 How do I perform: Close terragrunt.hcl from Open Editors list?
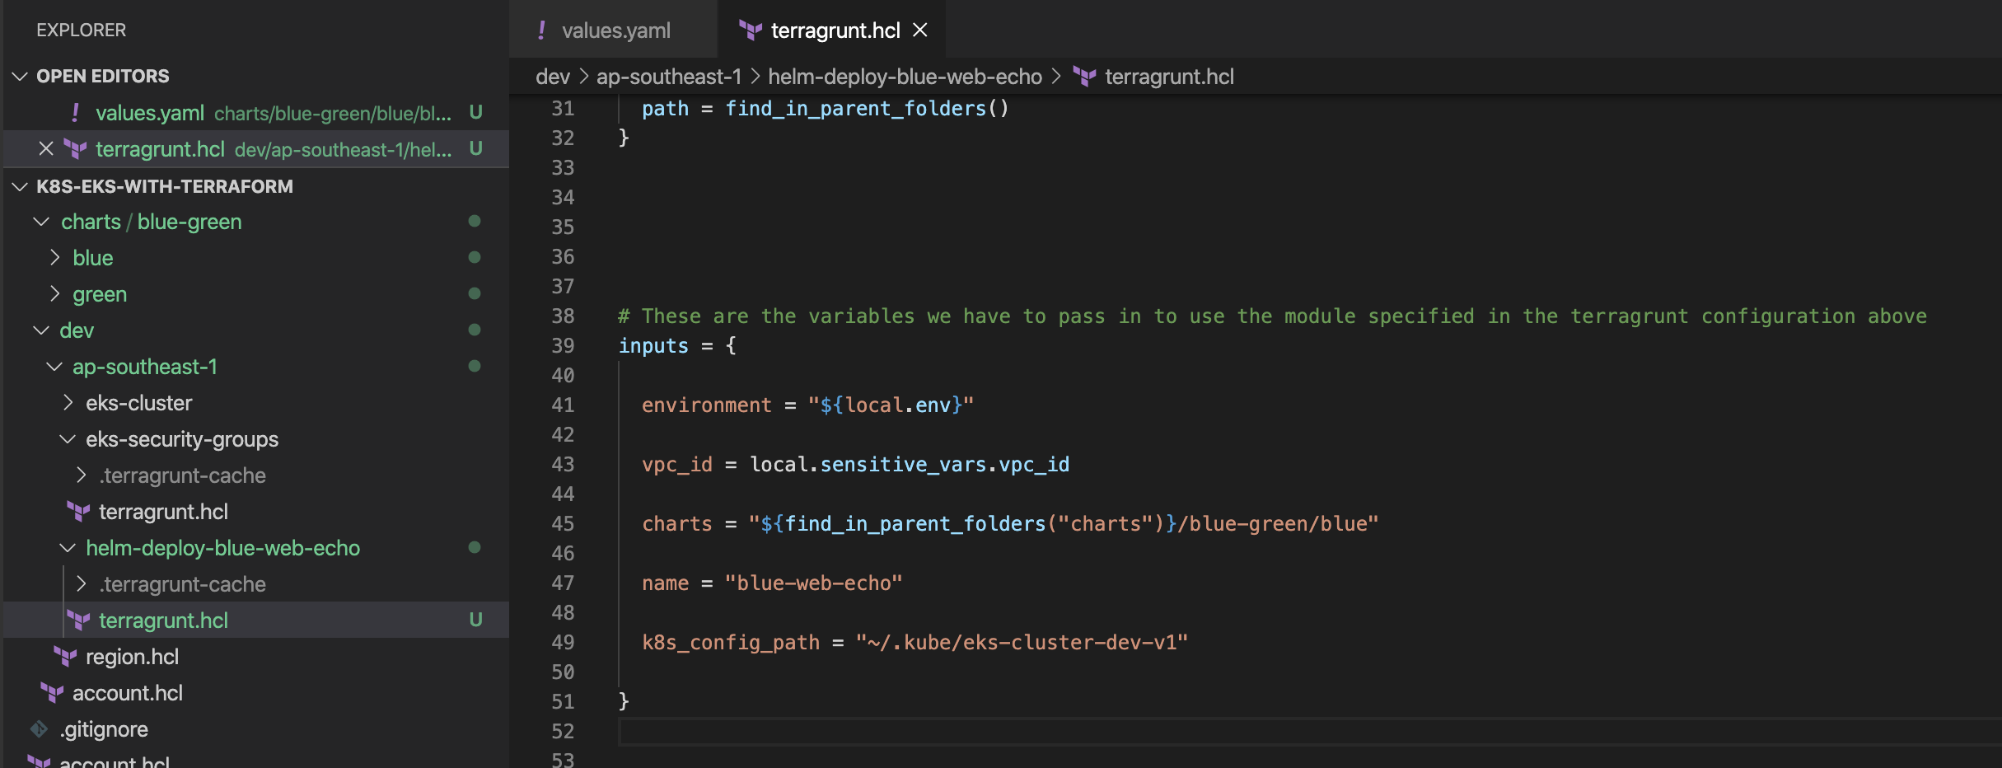point(46,149)
